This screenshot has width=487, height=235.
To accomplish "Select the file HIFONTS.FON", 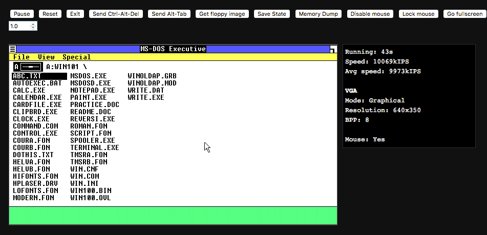I will [x=35, y=176].
